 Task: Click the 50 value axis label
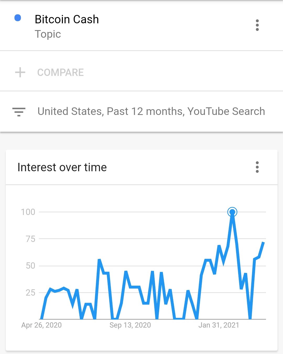30,266
